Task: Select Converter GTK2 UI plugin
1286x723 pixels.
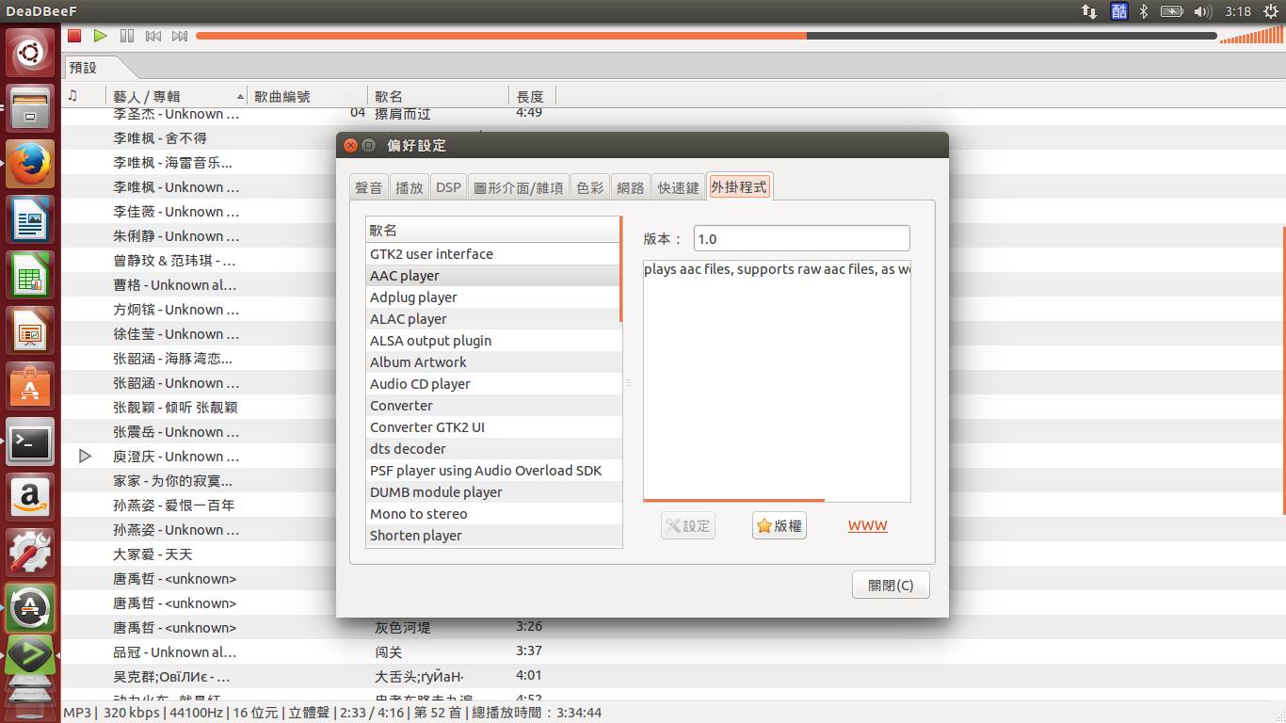Action: point(493,427)
